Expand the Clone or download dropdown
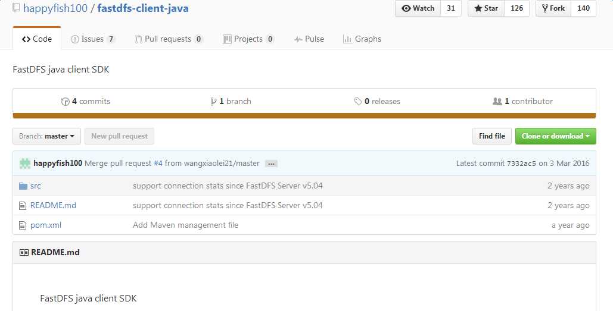The height and width of the screenshot is (311, 613). tap(556, 136)
